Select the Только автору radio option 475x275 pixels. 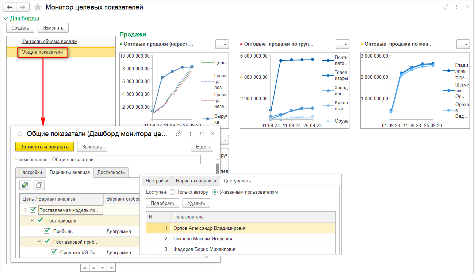[x=173, y=192]
